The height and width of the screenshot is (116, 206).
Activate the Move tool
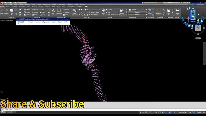27,10
